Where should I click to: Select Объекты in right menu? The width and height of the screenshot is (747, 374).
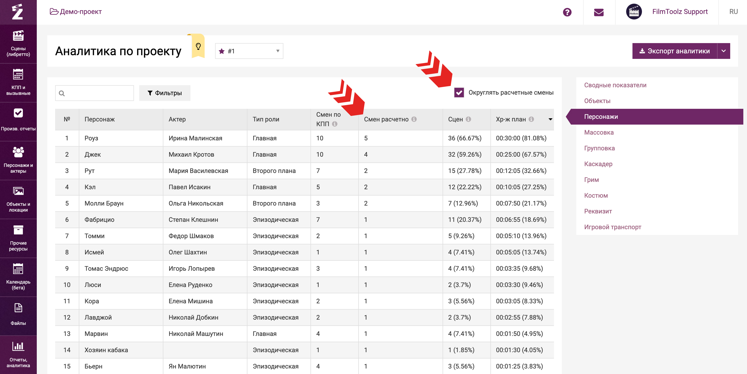(x=597, y=101)
